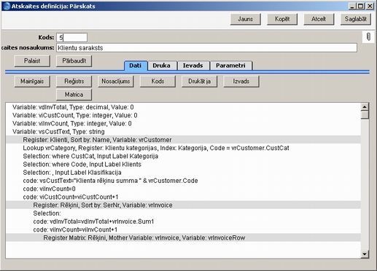377x271 pixels.
Task: Click the report name field Klientu saraksts
Action: point(206,48)
